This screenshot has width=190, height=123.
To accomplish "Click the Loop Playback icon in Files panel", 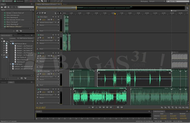I will coord(17,31).
